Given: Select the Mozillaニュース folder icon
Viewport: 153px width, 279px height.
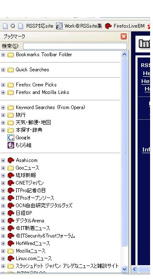Looking at the screenshot, I should (x=10, y=251).
